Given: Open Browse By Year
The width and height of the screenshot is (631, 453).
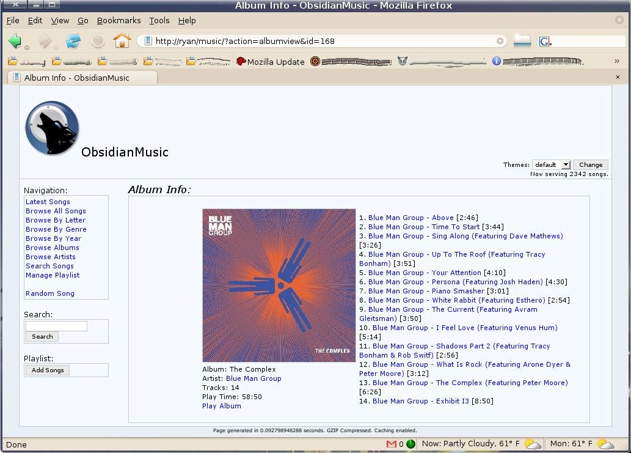Looking at the screenshot, I should (x=54, y=238).
